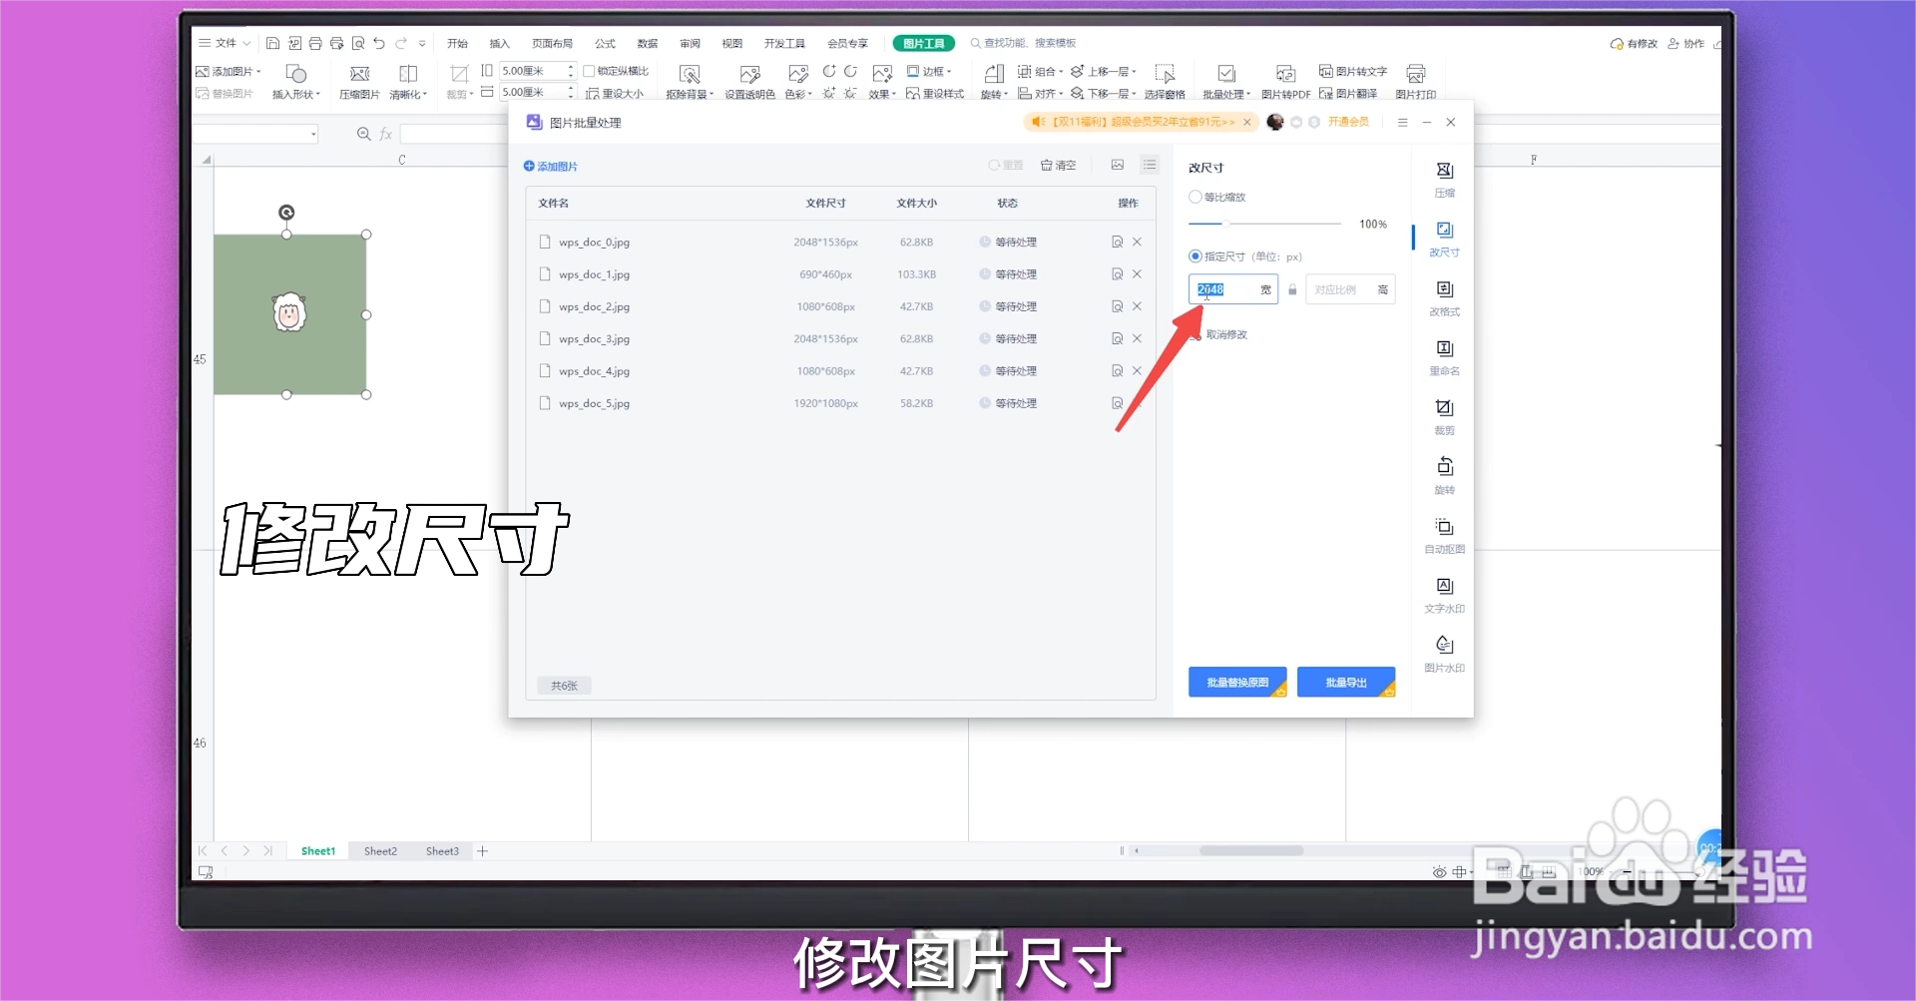Screen dimensions: 1916x1001
Task: Open the 图片工具 ribbon tab
Action: (x=923, y=43)
